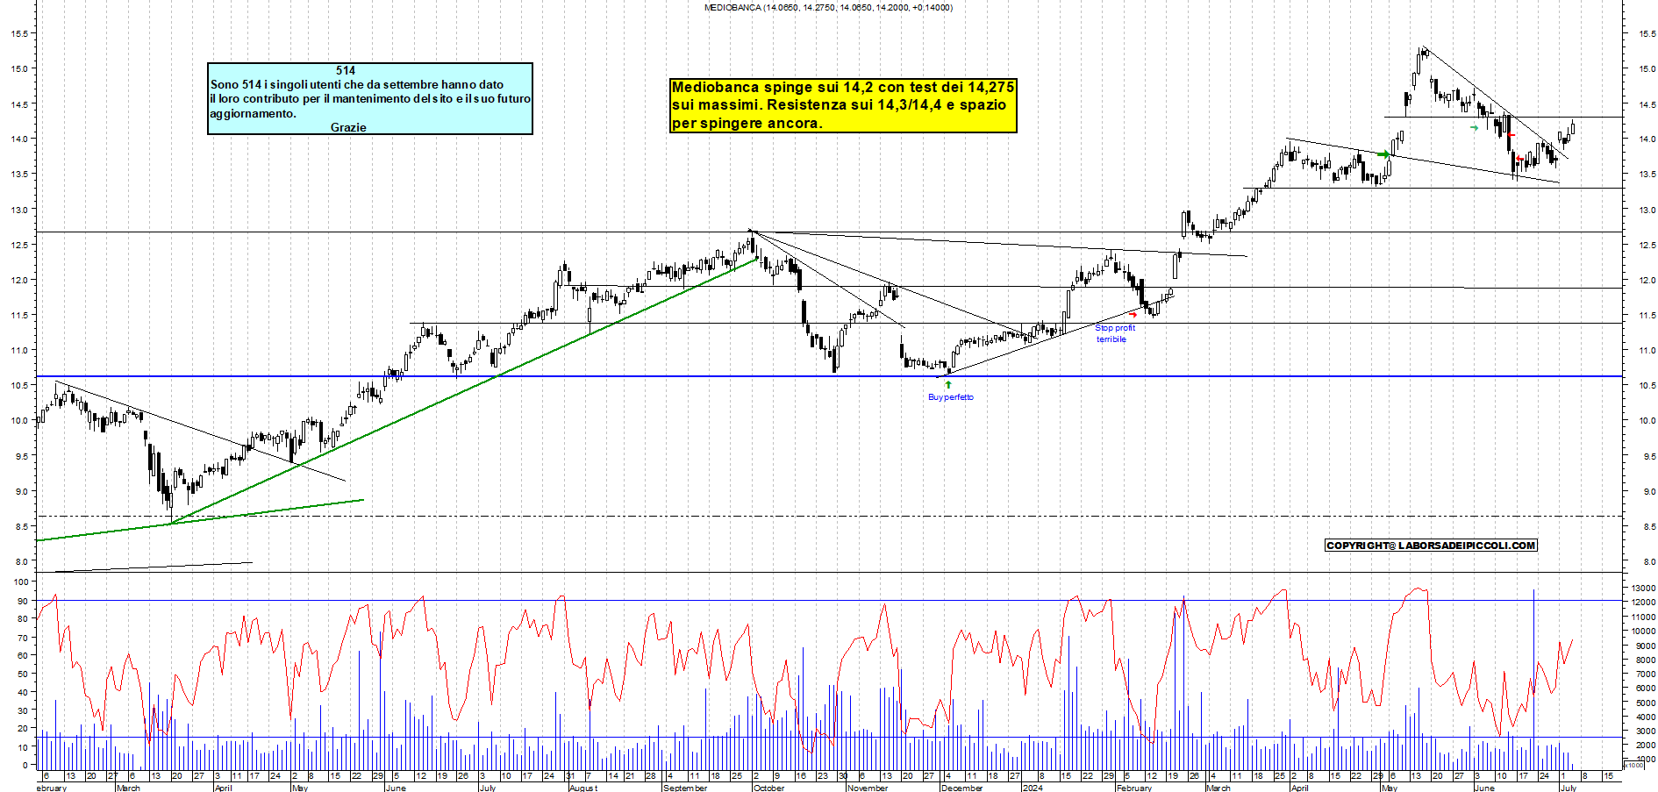Click the COPYRIGHT@ LABORSADEIPICCOLI.COM label
The width and height of the screenshot is (1658, 792).
point(1431,546)
